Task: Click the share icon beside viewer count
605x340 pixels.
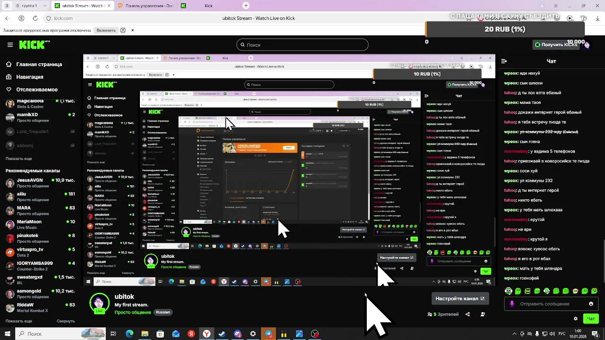Action: tap(467, 314)
